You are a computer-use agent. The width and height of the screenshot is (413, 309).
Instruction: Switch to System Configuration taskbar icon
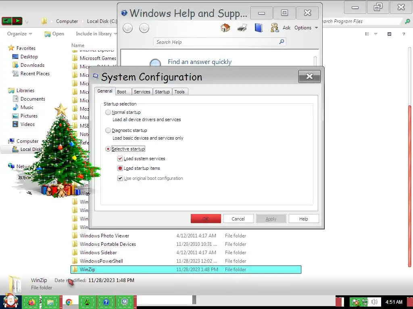coord(125,302)
